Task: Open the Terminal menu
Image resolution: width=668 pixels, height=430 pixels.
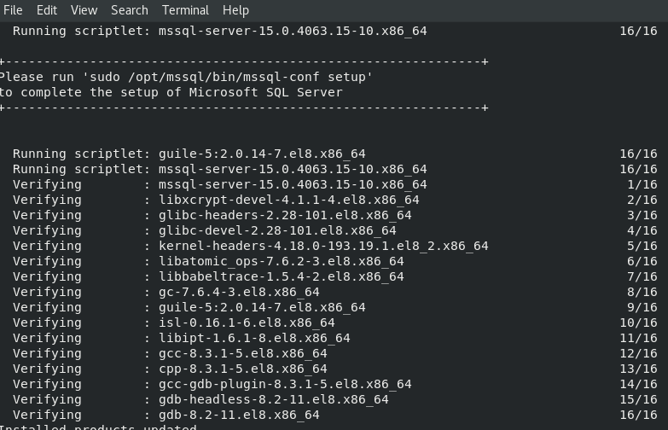Action: coord(185,10)
